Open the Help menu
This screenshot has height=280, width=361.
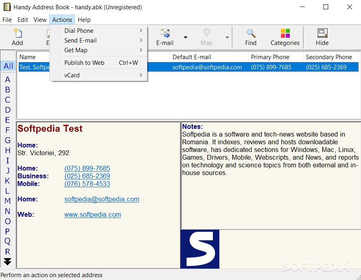84,20
